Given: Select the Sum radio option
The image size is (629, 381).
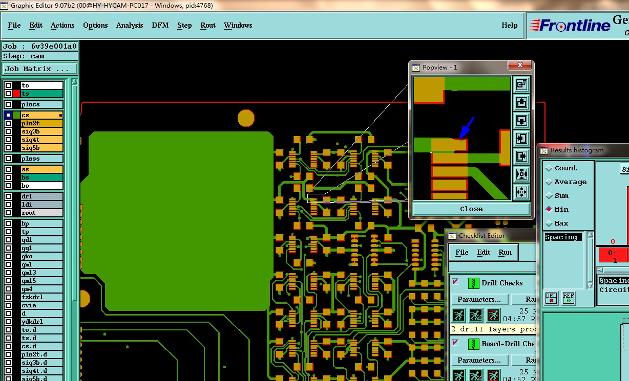Looking at the screenshot, I should [557, 195].
